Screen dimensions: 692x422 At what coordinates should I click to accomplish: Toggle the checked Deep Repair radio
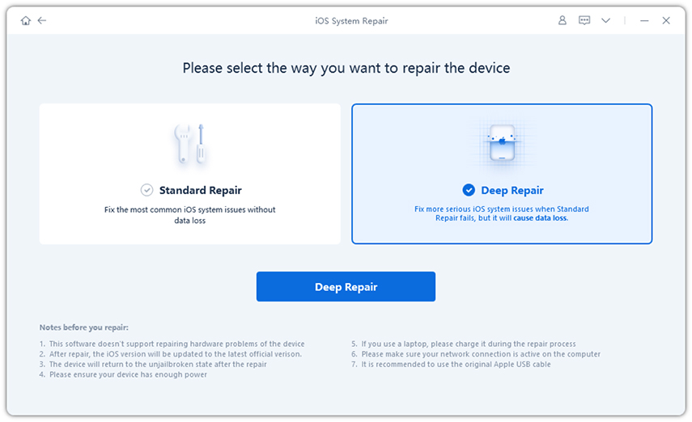(469, 191)
